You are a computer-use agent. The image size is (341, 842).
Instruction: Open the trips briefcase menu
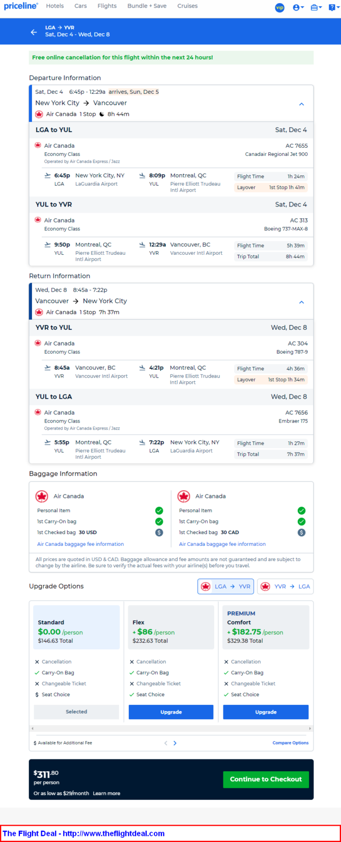tap(316, 7)
